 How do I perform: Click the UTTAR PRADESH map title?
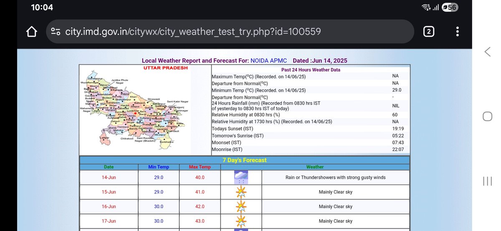(x=166, y=68)
